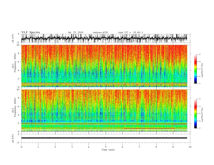Click the "-3" tick on lower color bar
Viewport: 214px width, 165px height.
[x=199, y=99]
